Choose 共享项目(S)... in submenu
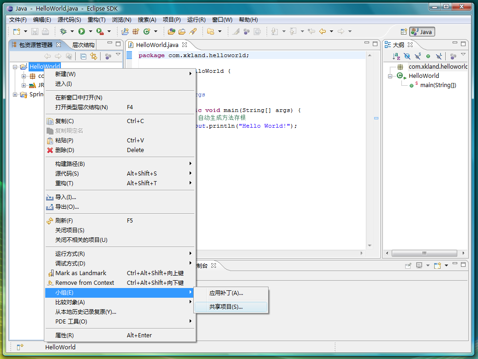 click(231, 307)
